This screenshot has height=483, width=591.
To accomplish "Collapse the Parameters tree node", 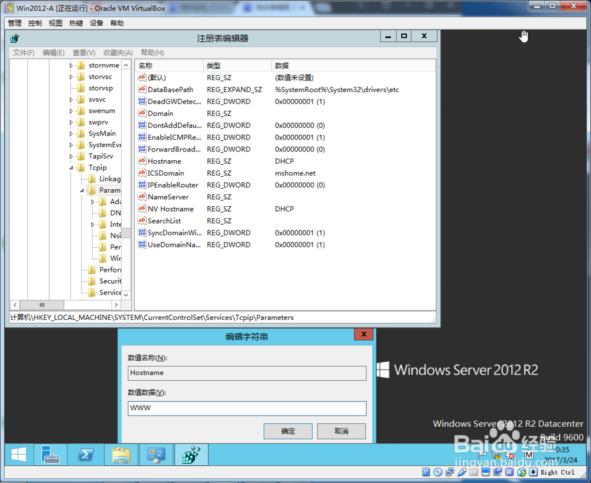I will [82, 190].
